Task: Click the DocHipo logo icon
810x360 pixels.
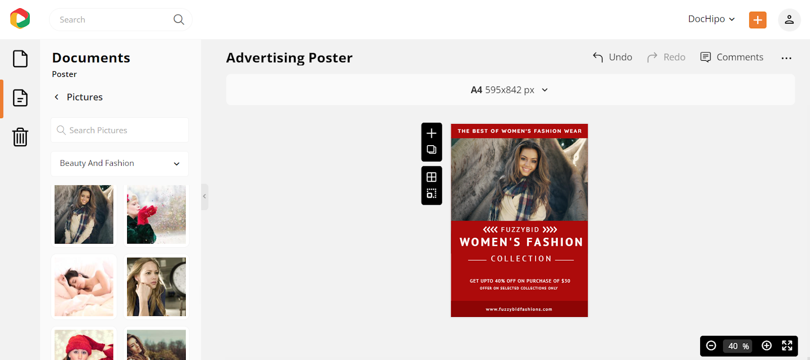Action: point(20,19)
